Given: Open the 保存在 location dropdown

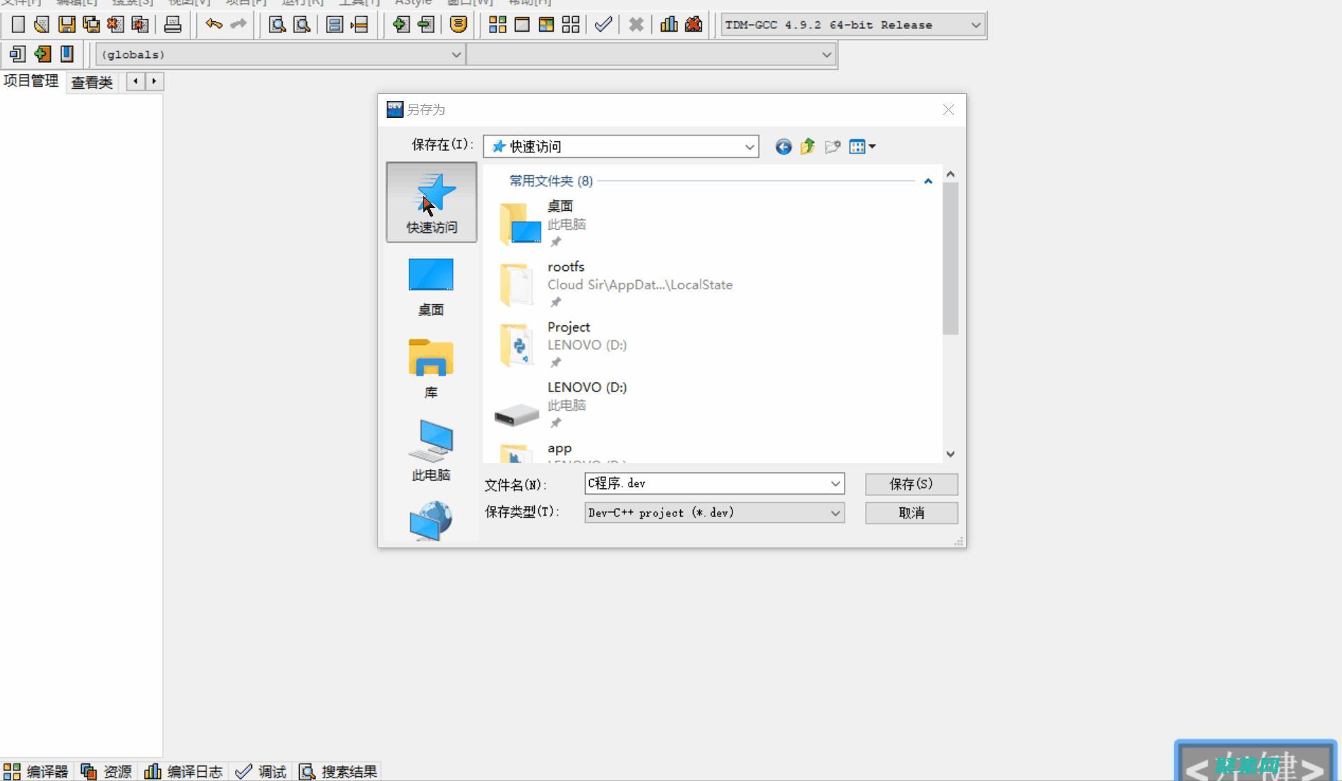Looking at the screenshot, I should (x=749, y=146).
